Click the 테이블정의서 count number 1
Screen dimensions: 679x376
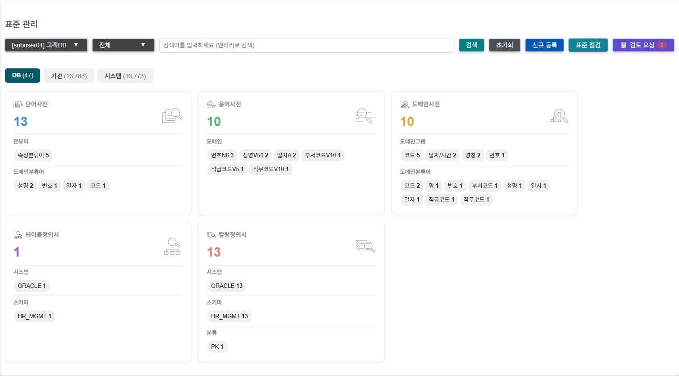click(x=17, y=252)
